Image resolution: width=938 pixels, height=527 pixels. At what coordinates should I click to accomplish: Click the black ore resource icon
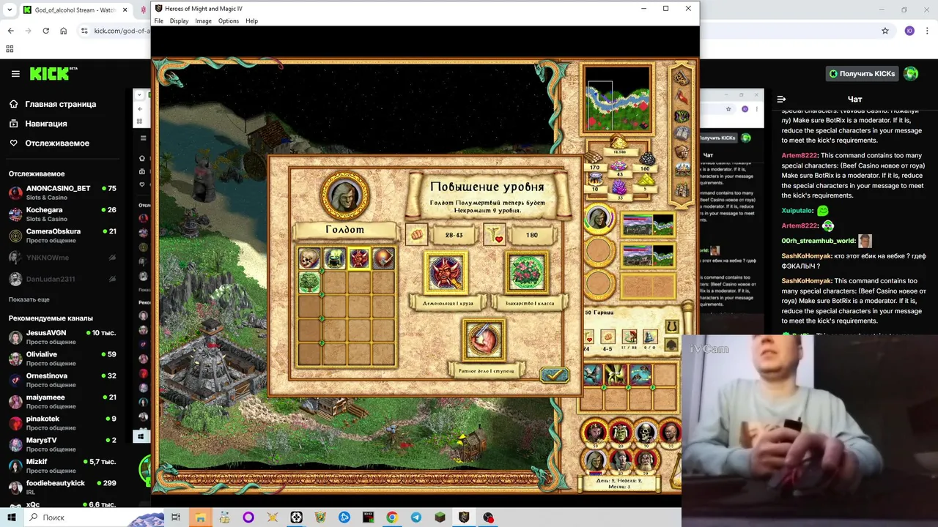(x=646, y=157)
